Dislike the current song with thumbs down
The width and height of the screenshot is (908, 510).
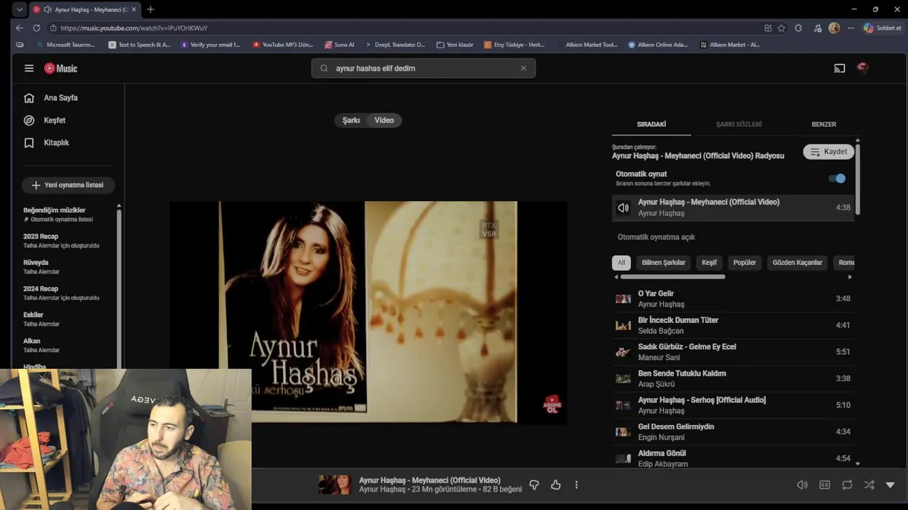click(534, 484)
